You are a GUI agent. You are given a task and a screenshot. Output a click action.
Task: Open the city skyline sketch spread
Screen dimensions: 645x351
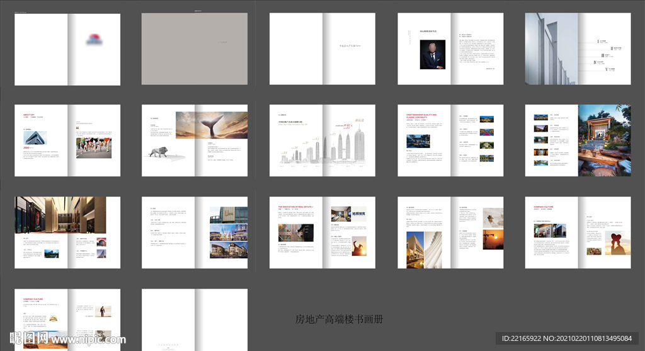tap(322, 141)
